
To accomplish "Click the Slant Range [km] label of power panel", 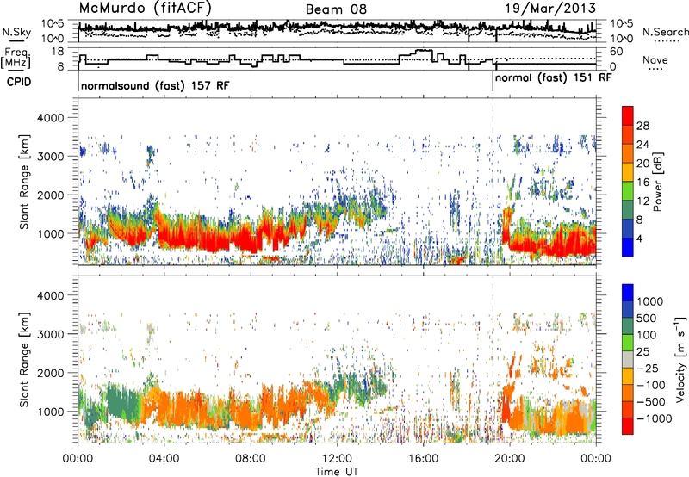I will pos(24,182).
